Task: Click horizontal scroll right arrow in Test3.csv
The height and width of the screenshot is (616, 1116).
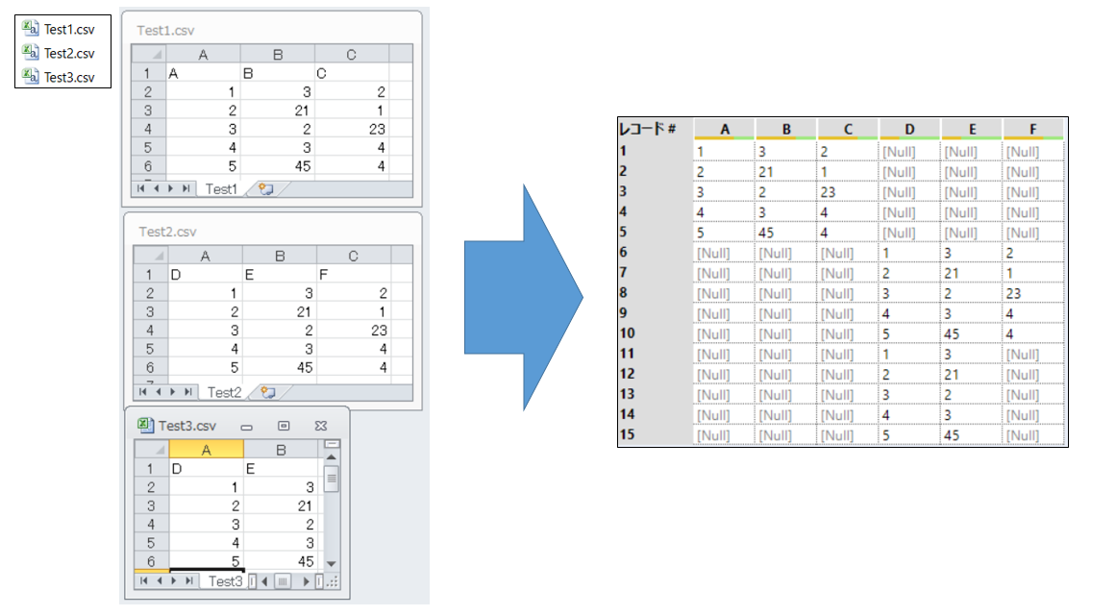Action: 307,581
